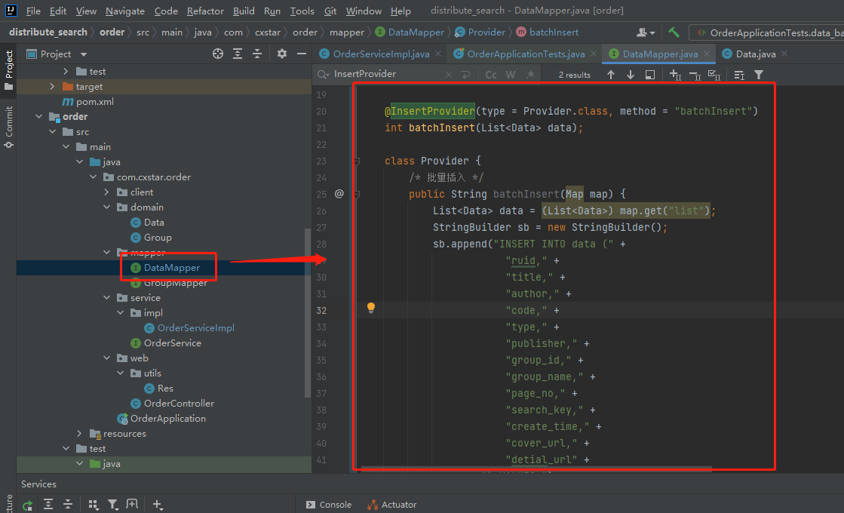Viewport: 844px width, 513px height.
Task: Collapse the order module node
Action: coord(38,116)
